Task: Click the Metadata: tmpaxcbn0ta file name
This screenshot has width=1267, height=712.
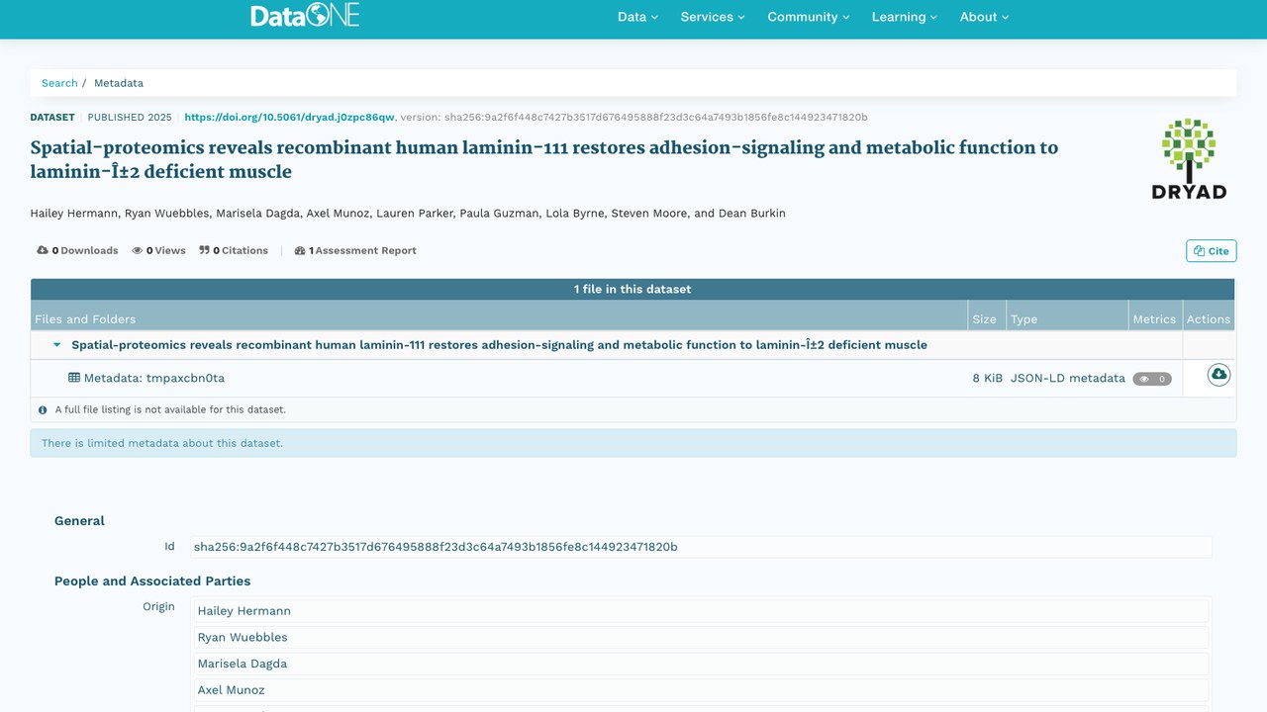Action: tap(154, 378)
